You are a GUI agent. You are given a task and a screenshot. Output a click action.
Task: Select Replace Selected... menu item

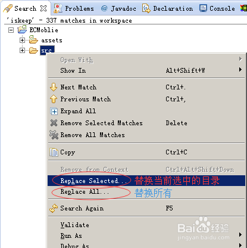(x=146, y=181)
